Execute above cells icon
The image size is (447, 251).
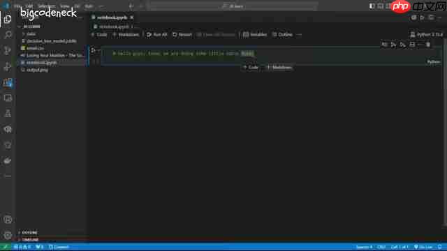[x=393, y=45]
